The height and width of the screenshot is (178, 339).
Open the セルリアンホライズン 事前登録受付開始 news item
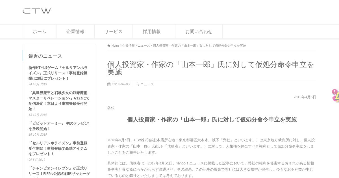[x=58, y=148]
